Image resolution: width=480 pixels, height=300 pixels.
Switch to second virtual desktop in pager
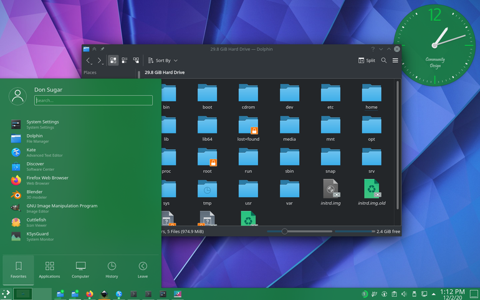point(42,294)
